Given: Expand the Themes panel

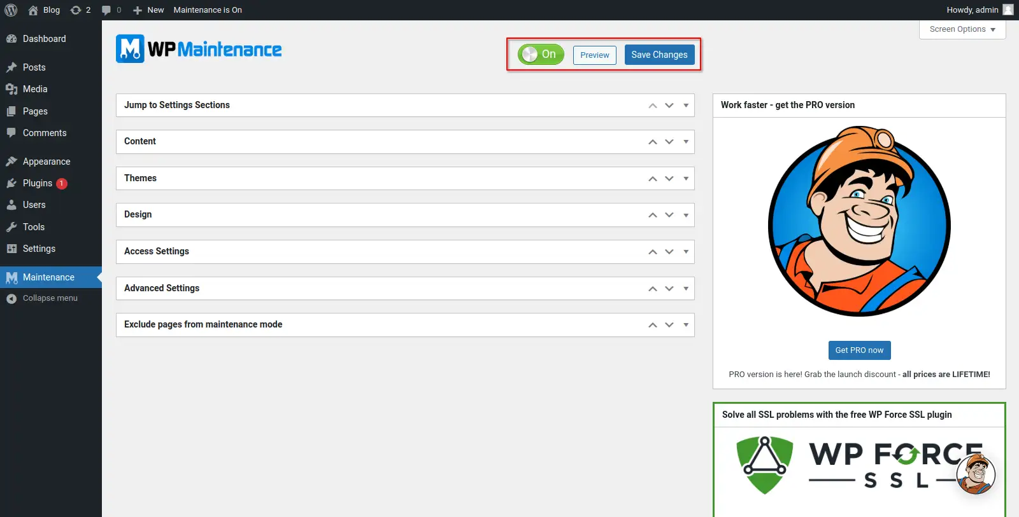Looking at the screenshot, I should click(x=686, y=179).
